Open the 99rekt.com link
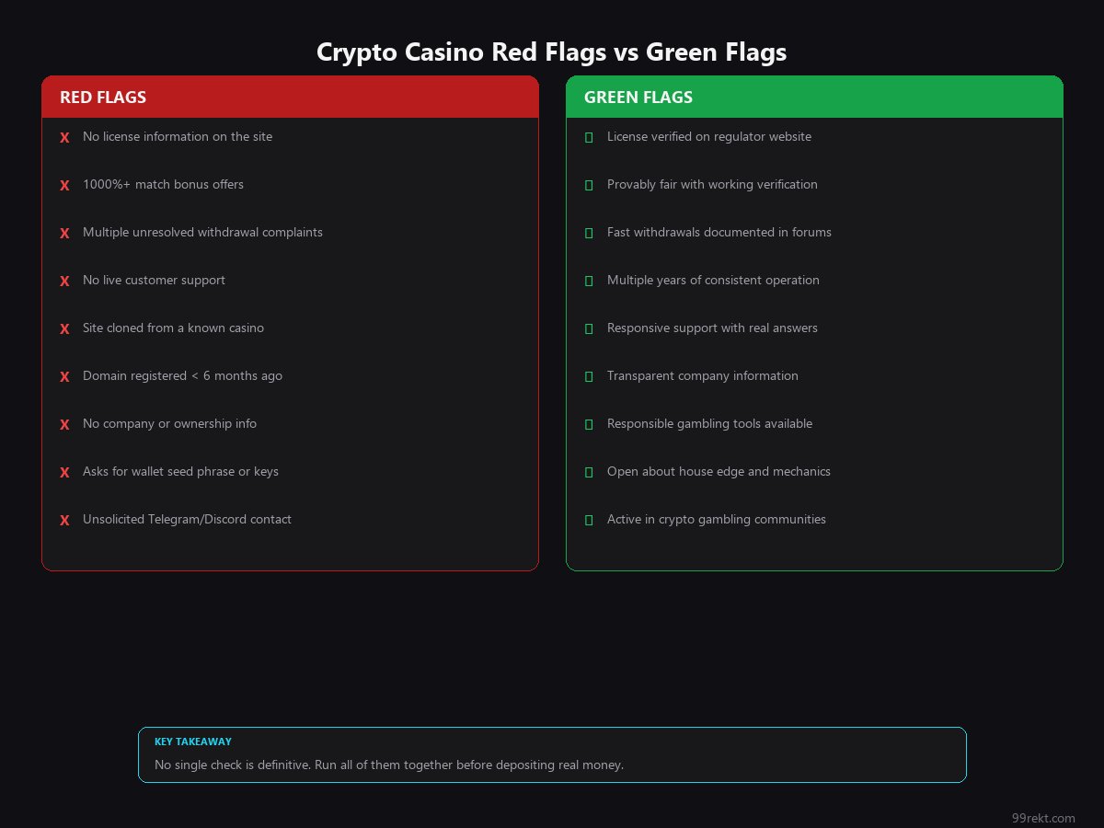 point(1043,818)
